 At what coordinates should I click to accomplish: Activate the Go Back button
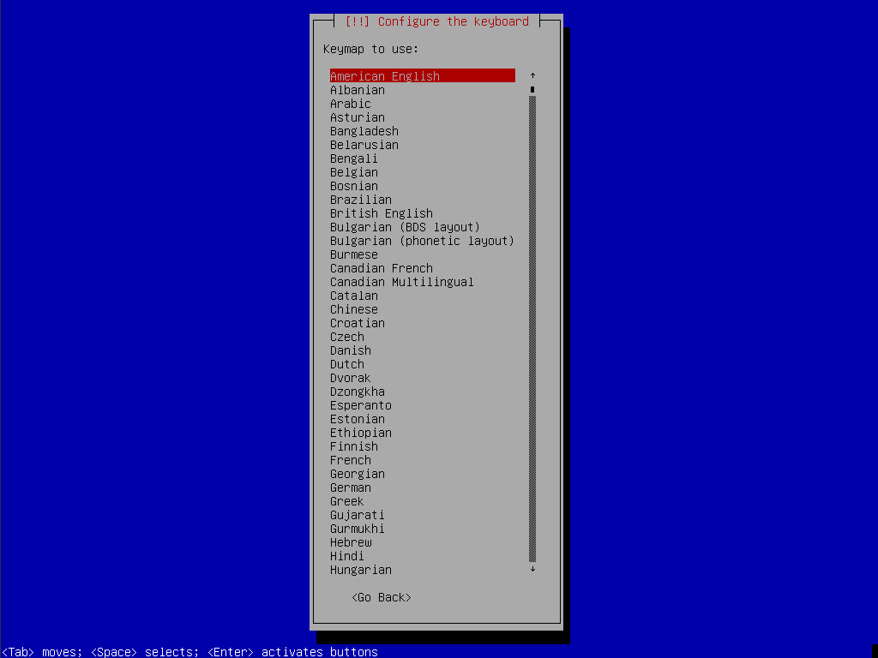pyautogui.click(x=381, y=596)
